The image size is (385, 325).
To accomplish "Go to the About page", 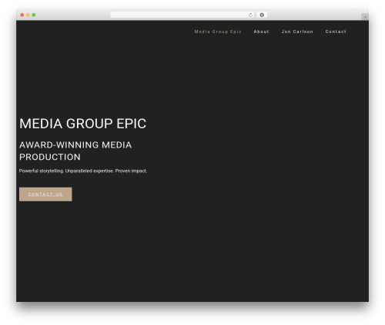I will click(x=261, y=32).
